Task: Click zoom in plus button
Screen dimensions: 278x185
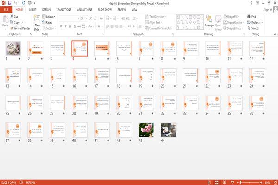Action: tap(261, 183)
